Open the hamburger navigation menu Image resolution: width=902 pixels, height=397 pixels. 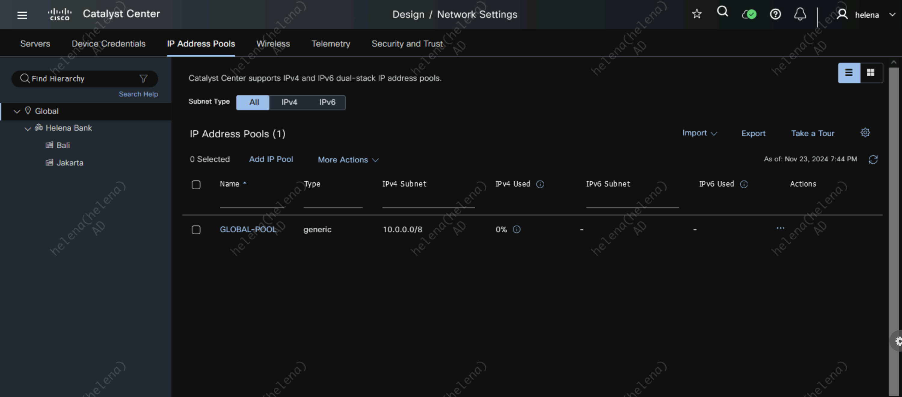(x=22, y=15)
